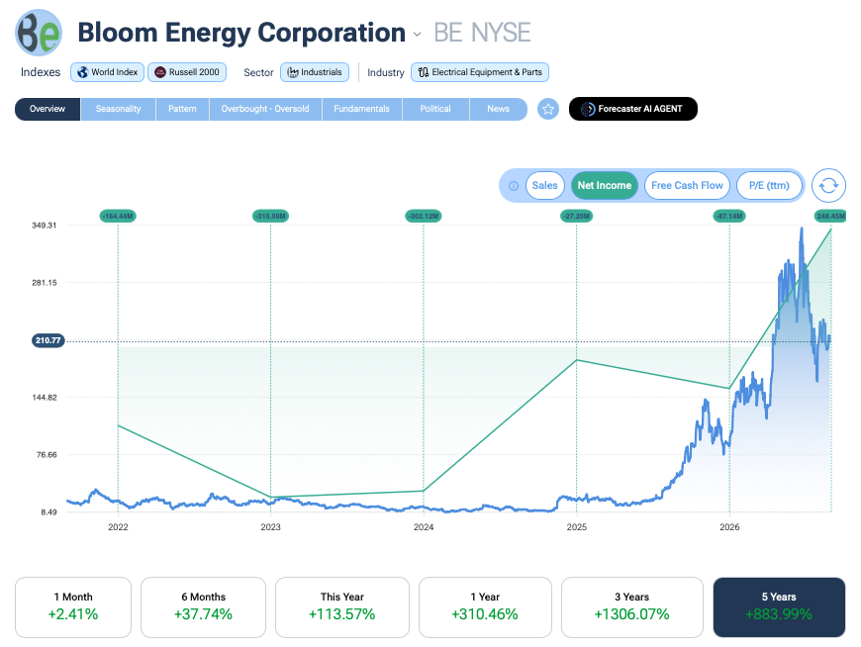The image size is (861, 647).
Task: Click the chart refresh icon
Action: point(828,186)
